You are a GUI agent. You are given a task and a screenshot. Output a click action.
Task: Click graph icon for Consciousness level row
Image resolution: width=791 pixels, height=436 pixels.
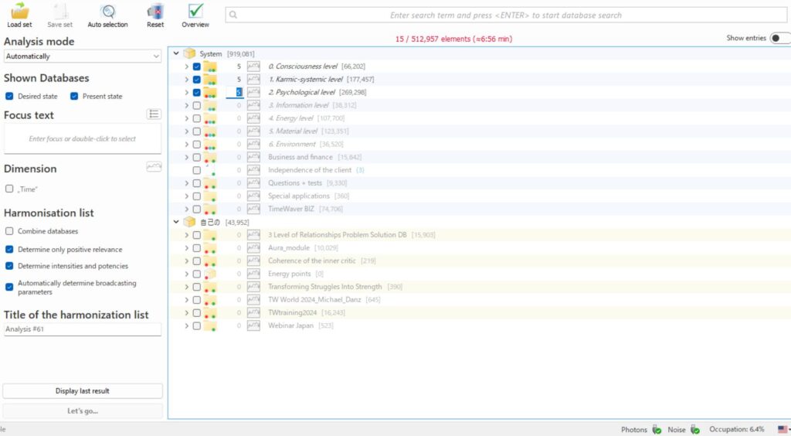pyautogui.click(x=253, y=66)
